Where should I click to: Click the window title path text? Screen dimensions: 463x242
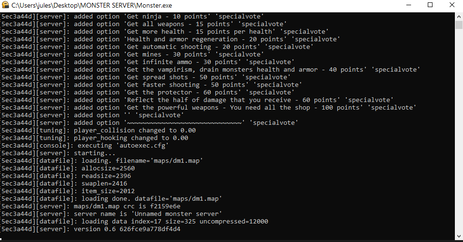(x=92, y=5)
